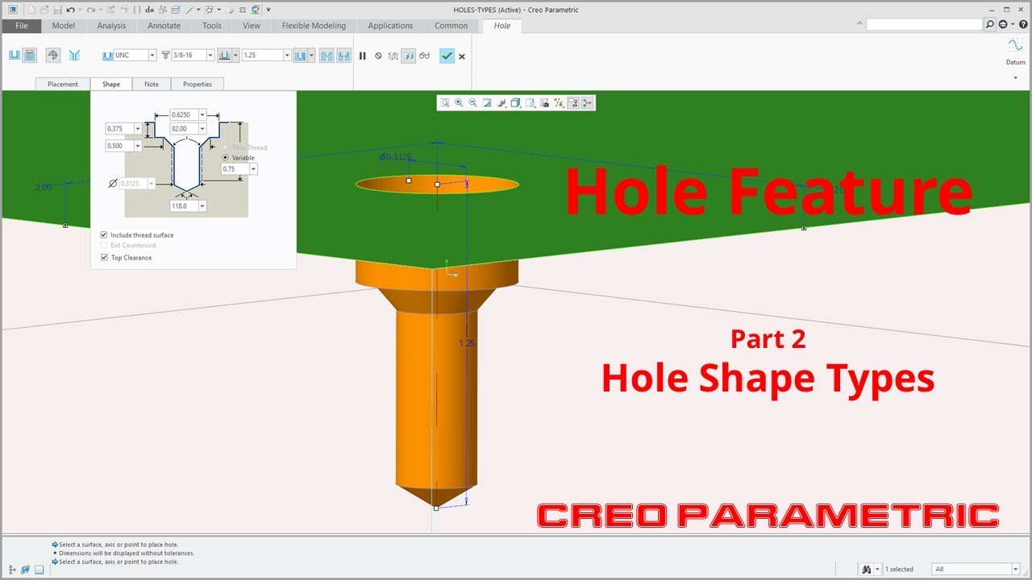Expand the depth option dropdown arrow
1032x580 pixels.
click(x=235, y=56)
